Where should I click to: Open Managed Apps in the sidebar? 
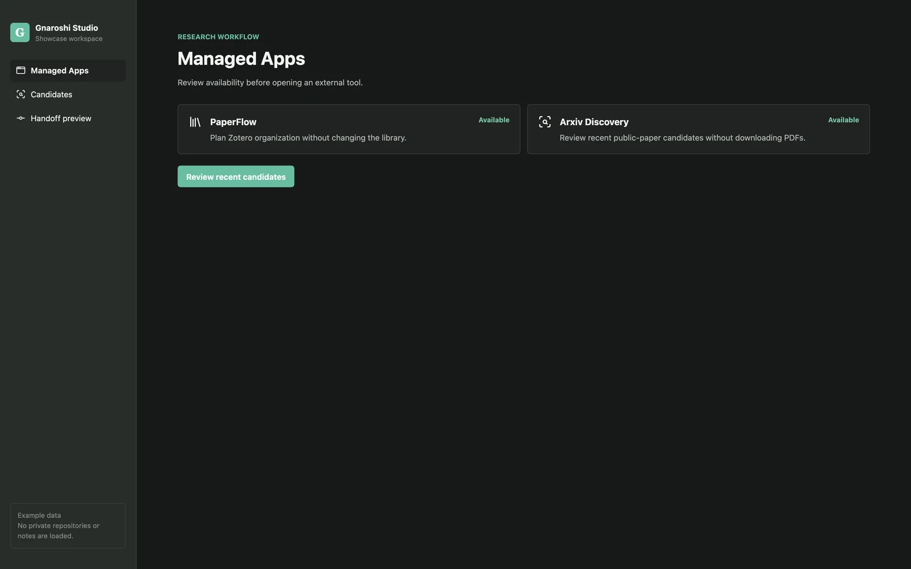pyautogui.click(x=68, y=71)
